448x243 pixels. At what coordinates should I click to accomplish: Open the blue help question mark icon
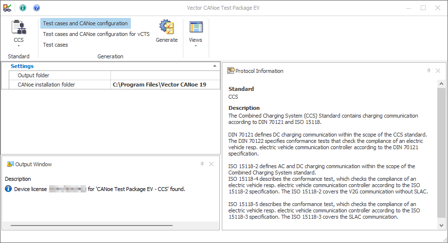(36, 8)
